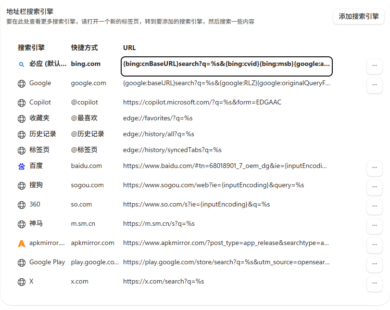
Task: Click the x.com shortcut text
Action: coord(79,282)
